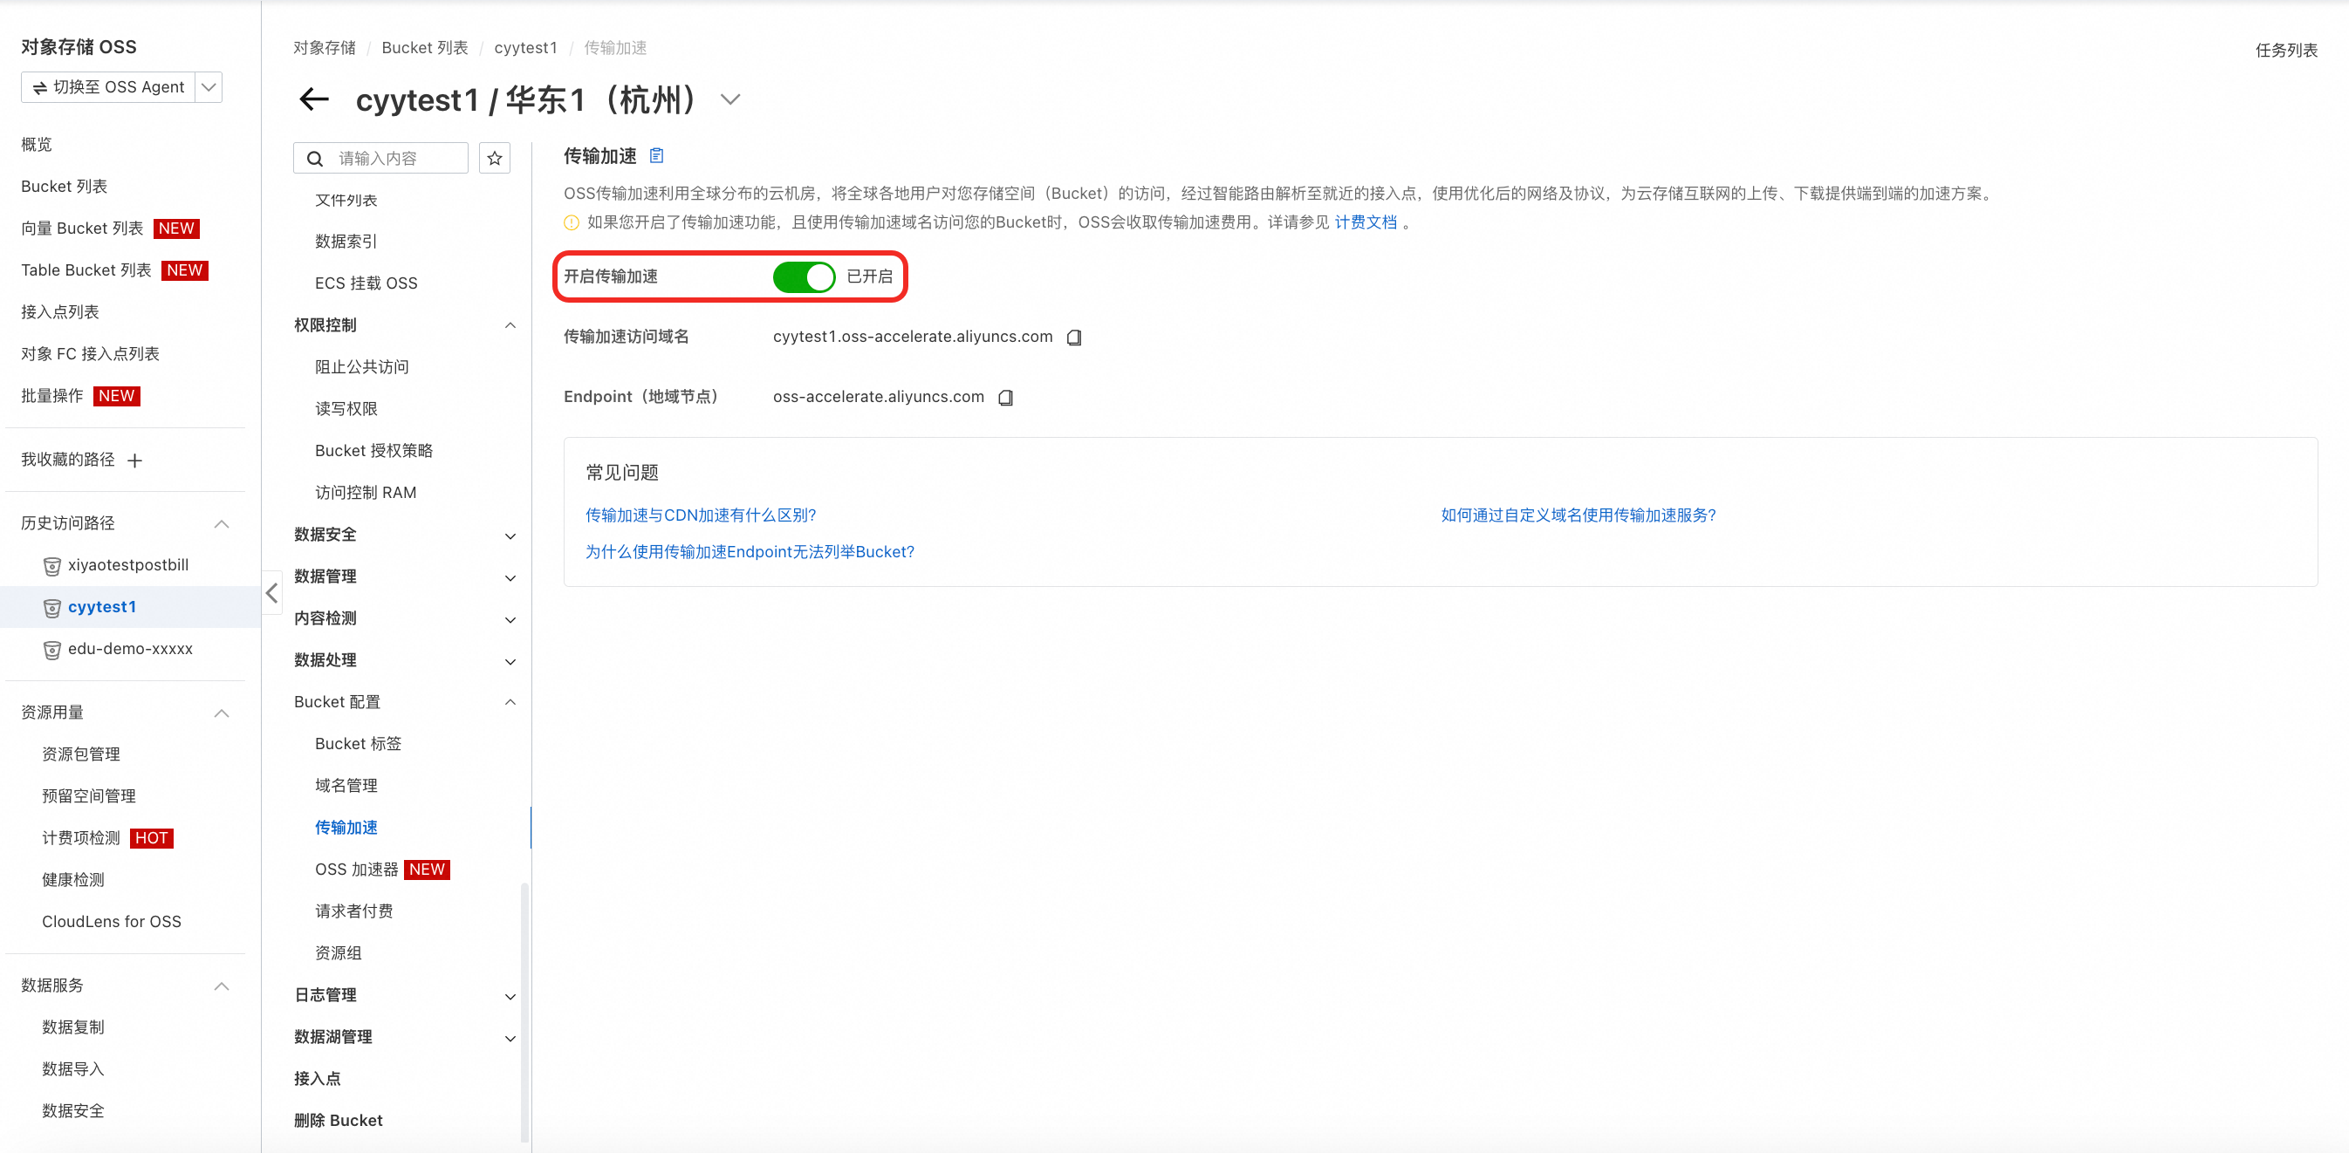Select Bucket 标签
2349x1153 pixels.
tap(359, 744)
